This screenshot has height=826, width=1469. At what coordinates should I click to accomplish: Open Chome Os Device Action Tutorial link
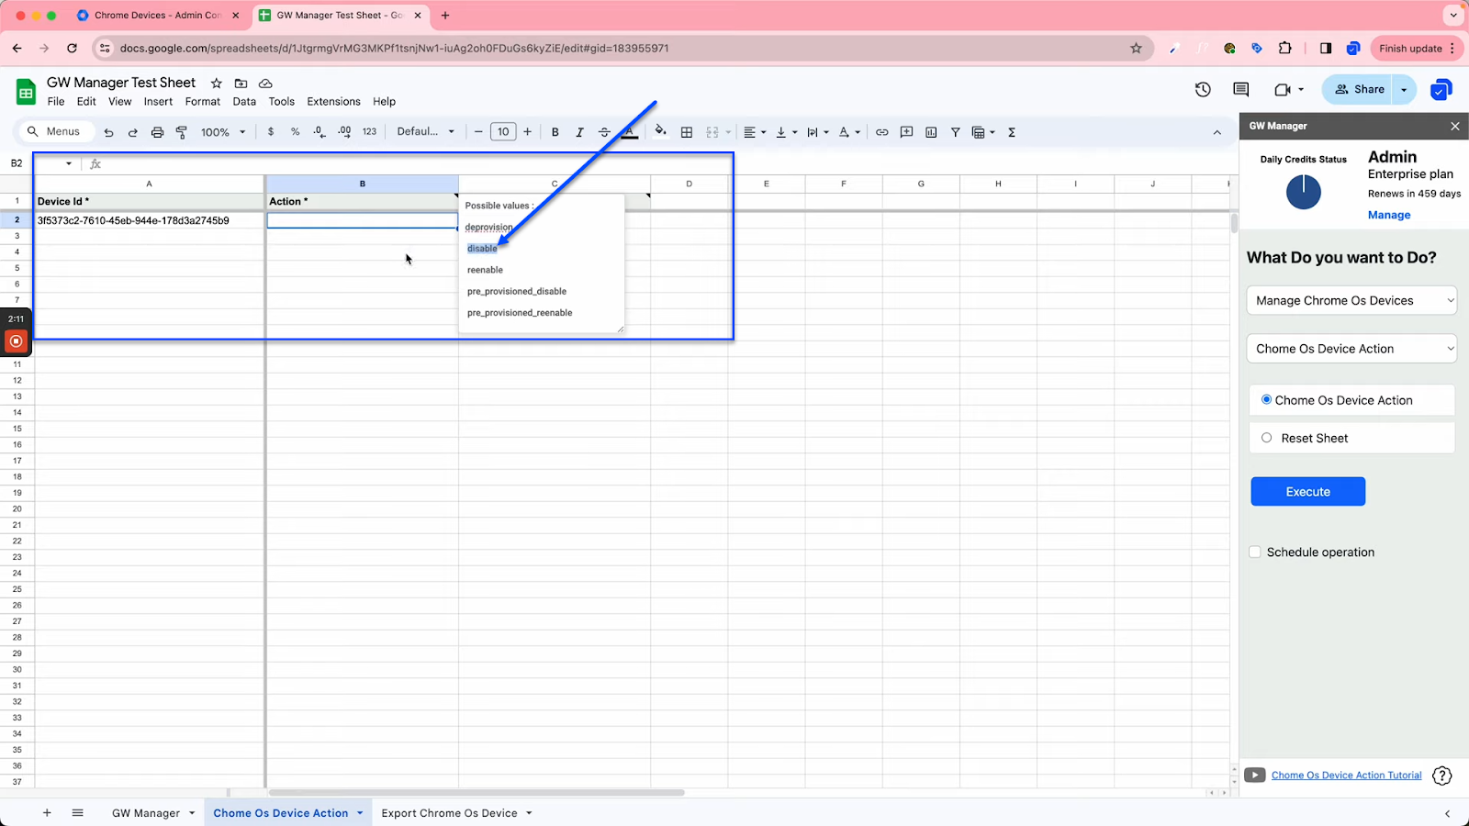coord(1346,776)
